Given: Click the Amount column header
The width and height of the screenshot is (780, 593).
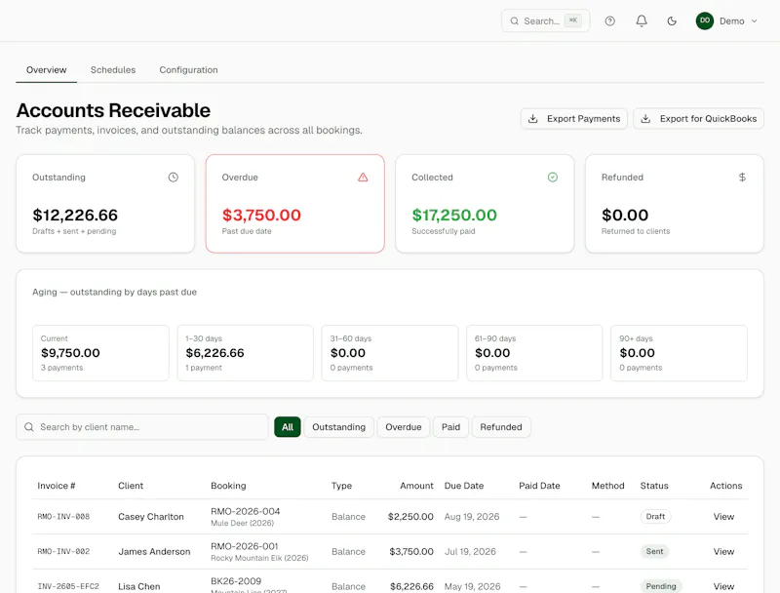Looking at the screenshot, I should pyautogui.click(x=416, y=486).
